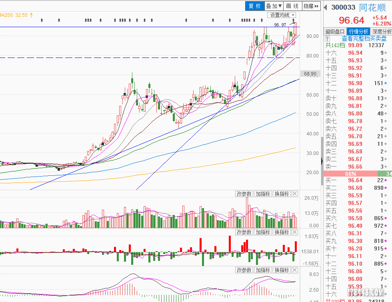The height and width of the screenshot is (302, 392).
Task: Close the MACD indicator panel with X
Action: [x=295, y=270]
